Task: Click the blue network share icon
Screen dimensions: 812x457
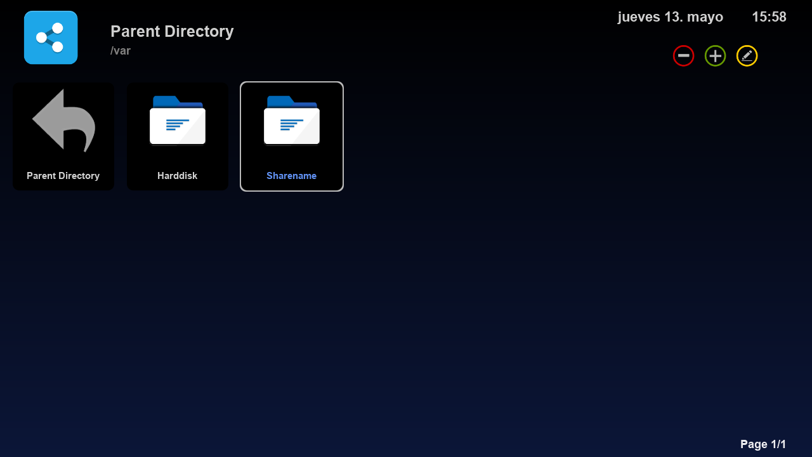Action: (51, 37)
